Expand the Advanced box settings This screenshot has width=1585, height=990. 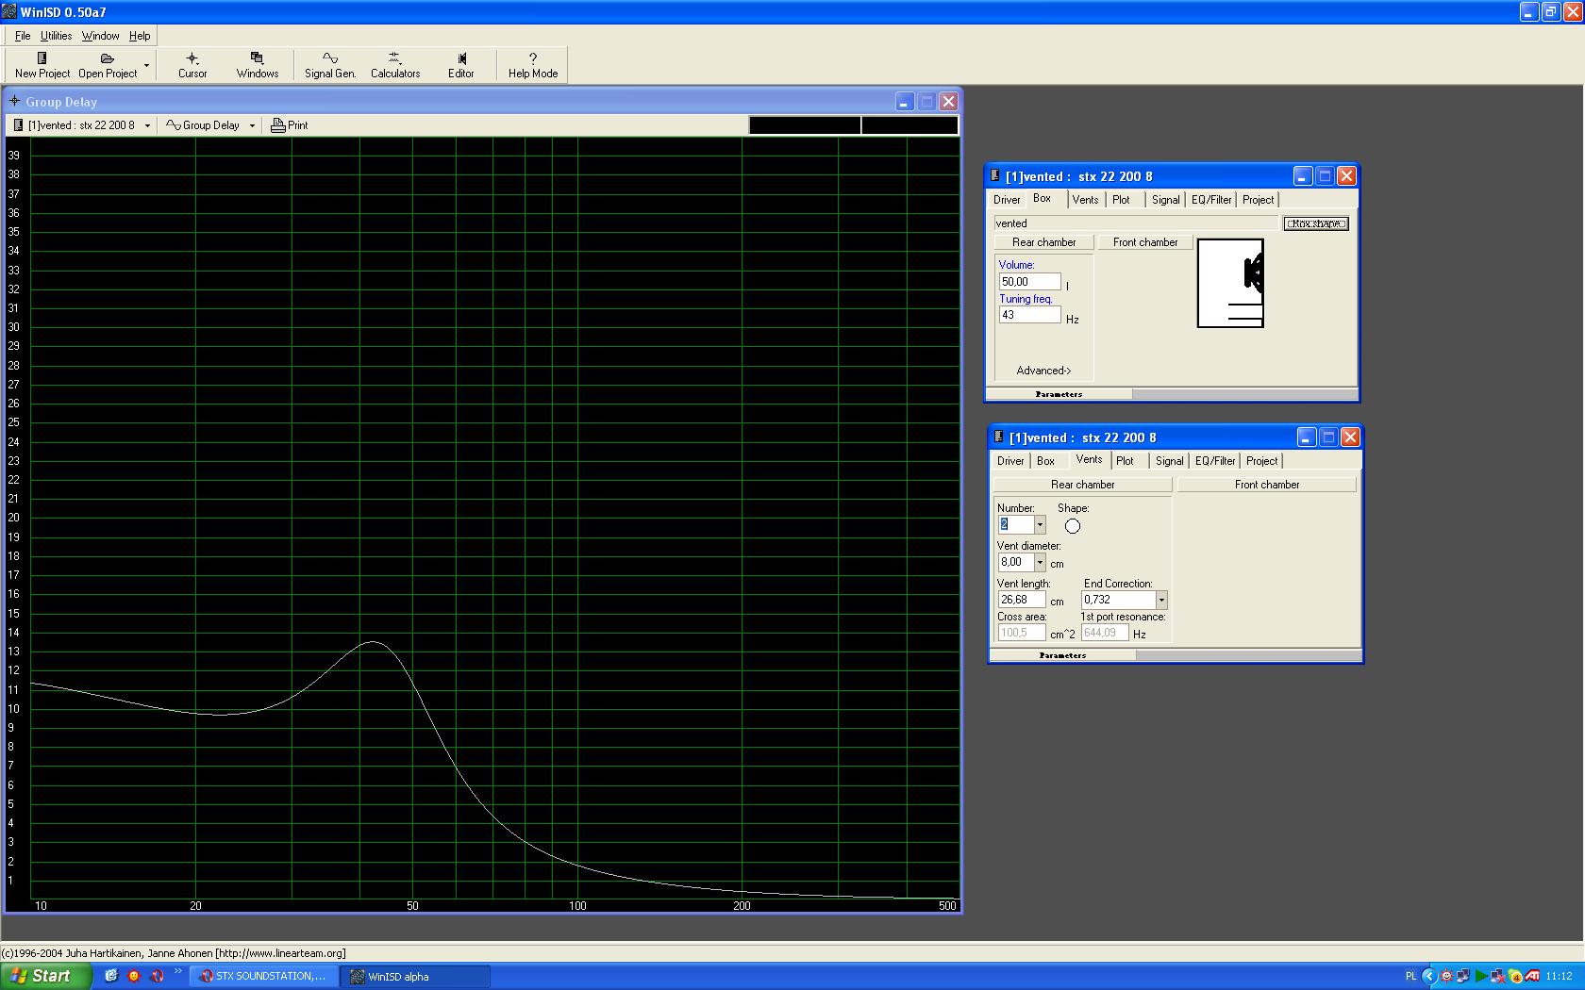(1043, 371)
